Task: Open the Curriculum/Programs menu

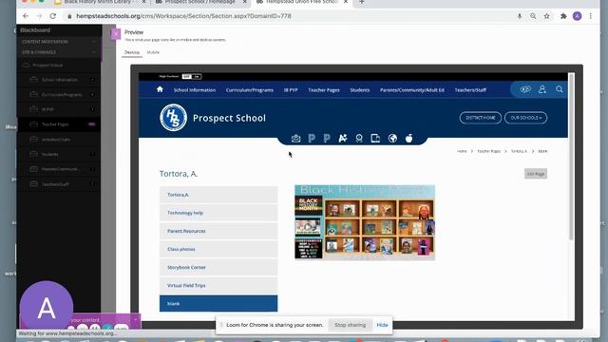Action: [250, 90]
